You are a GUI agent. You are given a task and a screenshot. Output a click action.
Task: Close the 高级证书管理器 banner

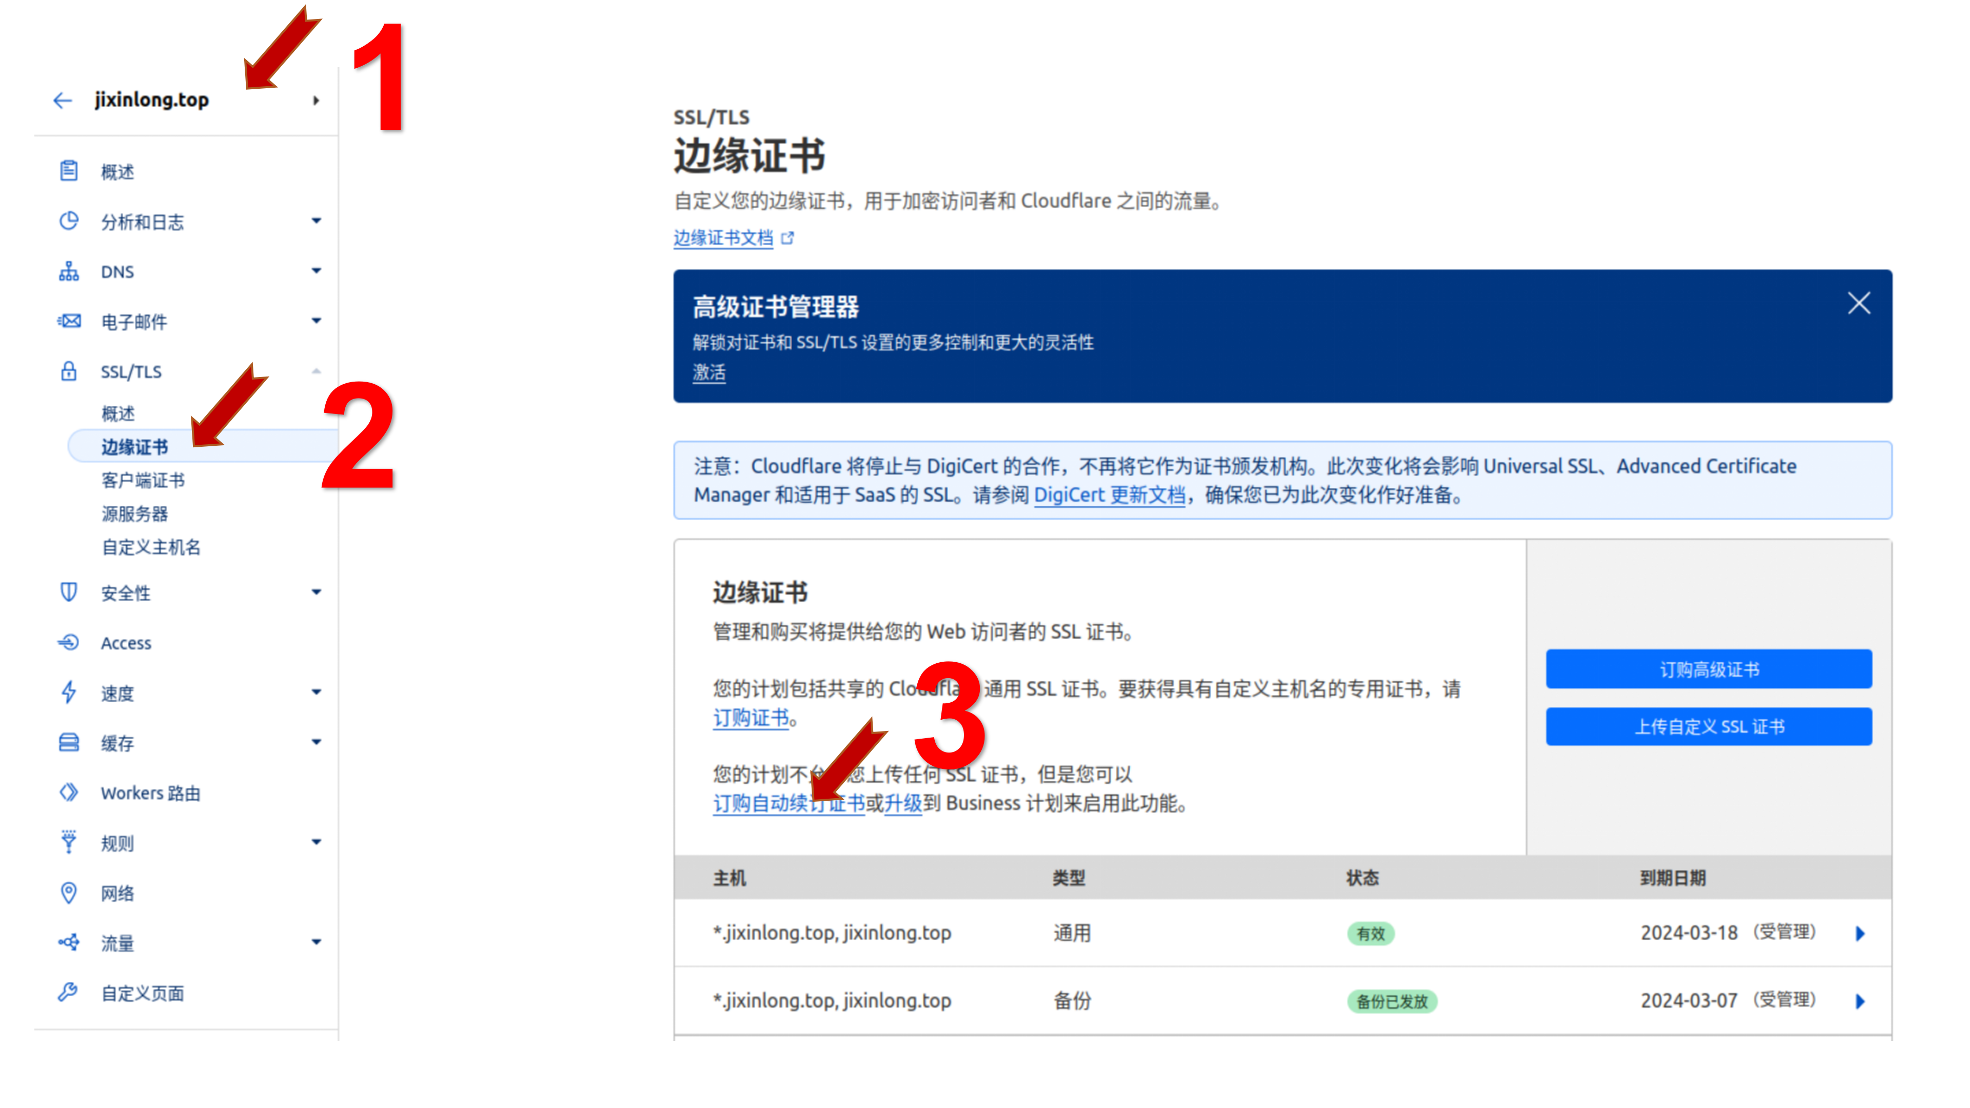[1859, 304]
